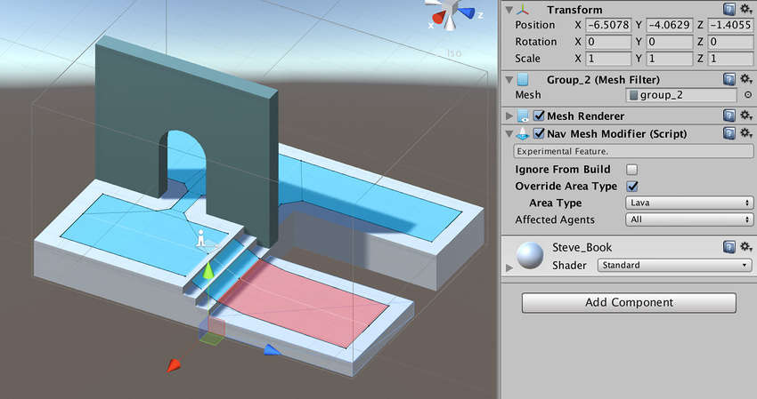Click the Add Component button
Screen dimensions: 757x399
click(628, 302)
